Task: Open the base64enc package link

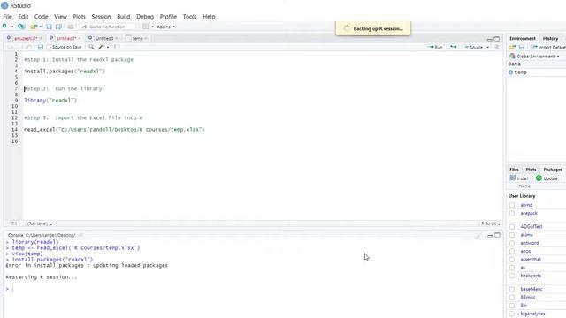Action: point(532,289)
